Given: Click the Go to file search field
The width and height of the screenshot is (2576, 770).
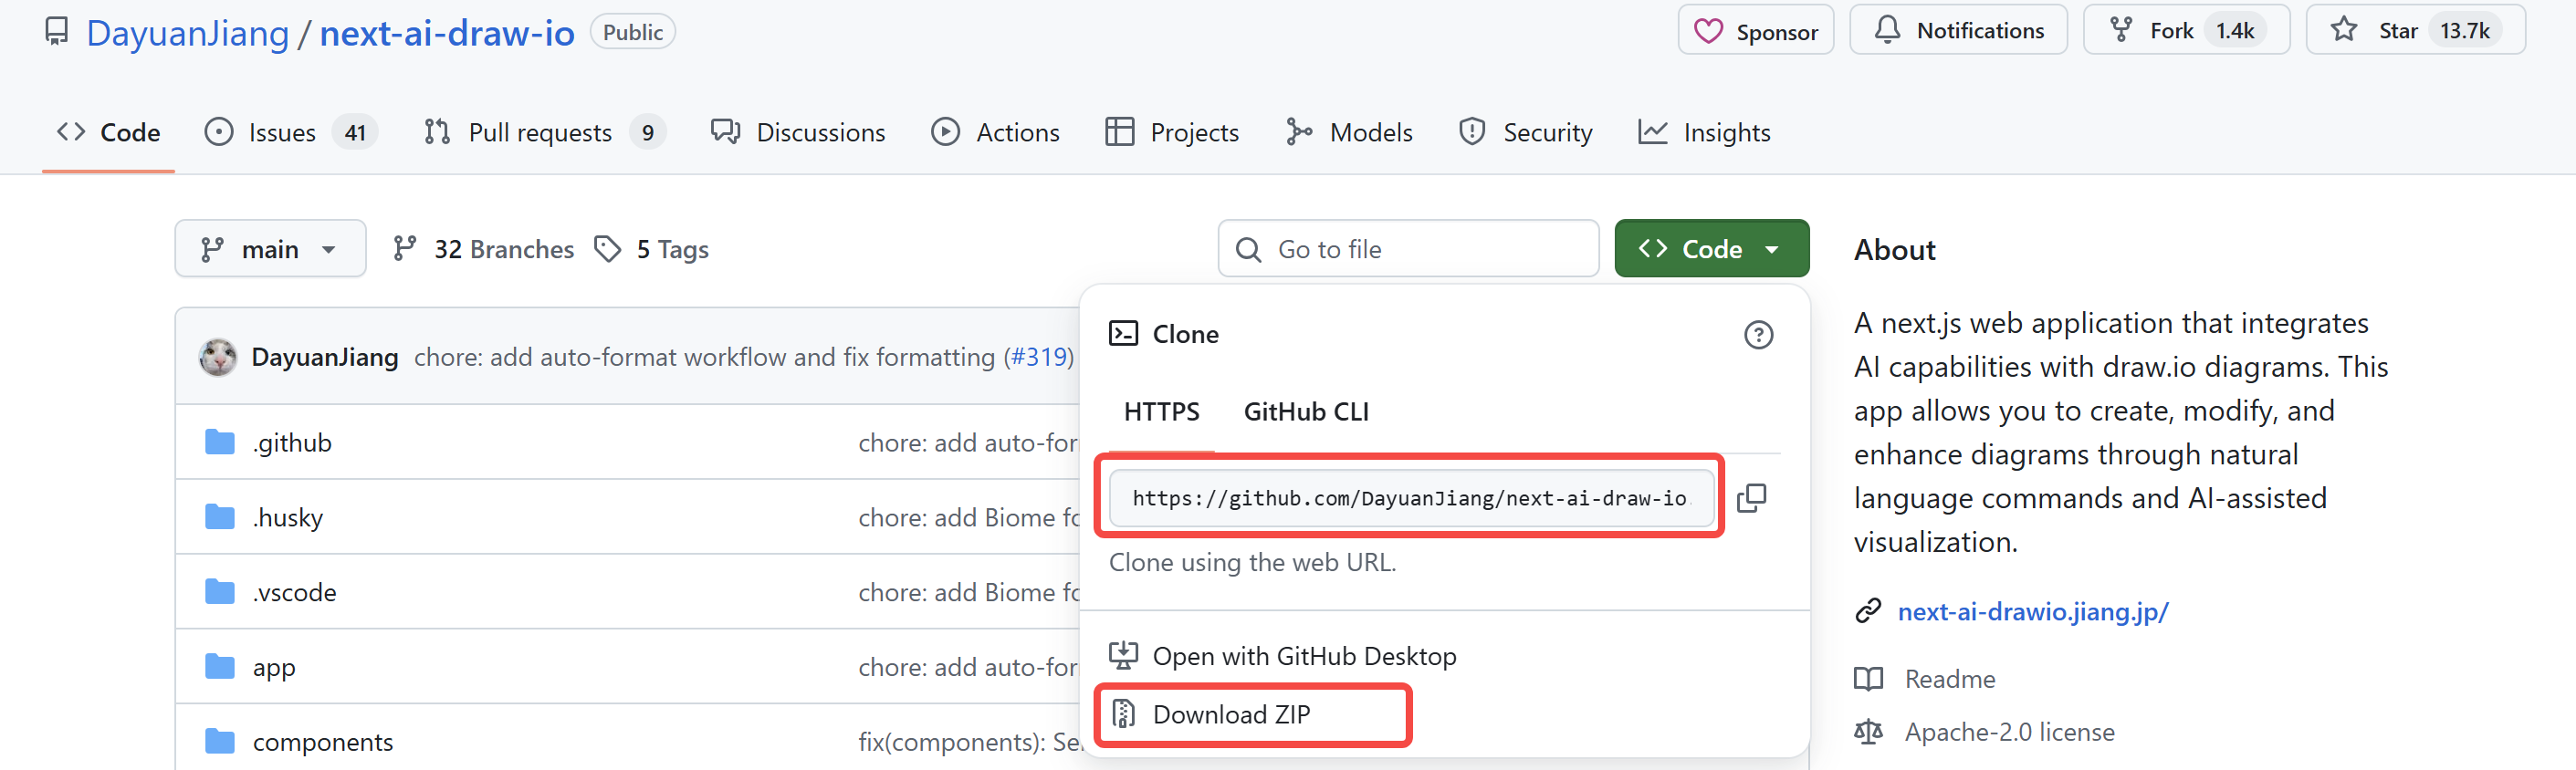Looking at the screenshot, I should (1408, 248).
